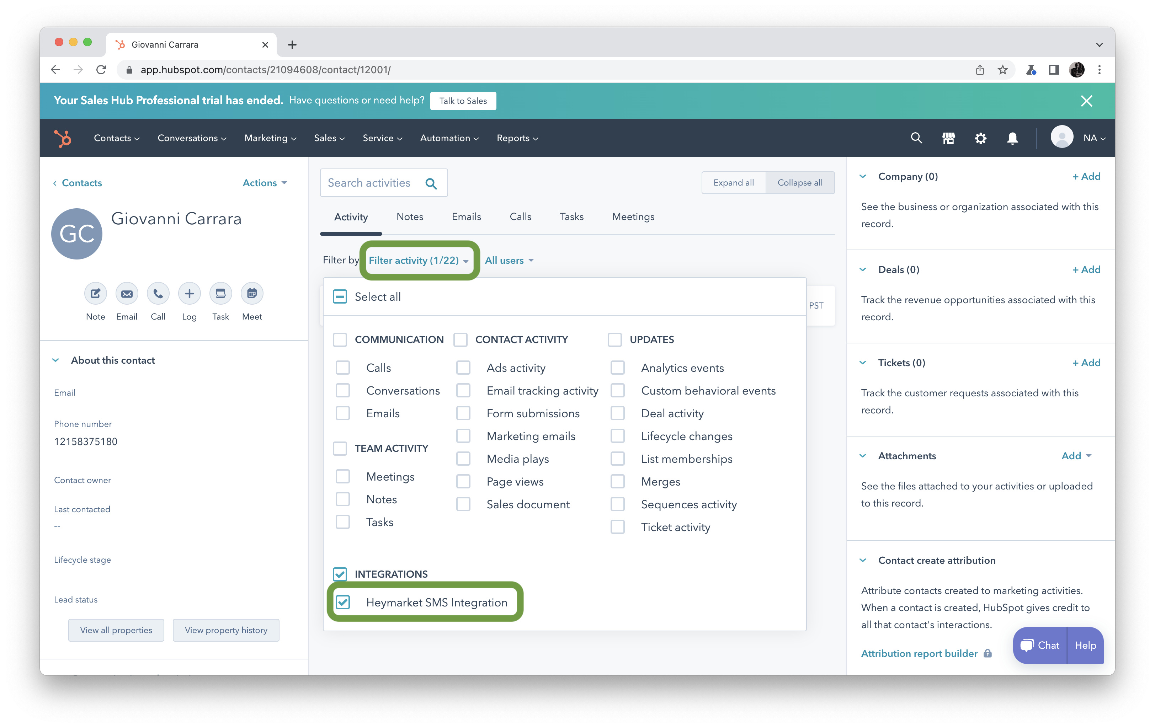Screen dimensions: 1155x728
Task: Switch to the Meetings tab
Action: coord(633,217)
